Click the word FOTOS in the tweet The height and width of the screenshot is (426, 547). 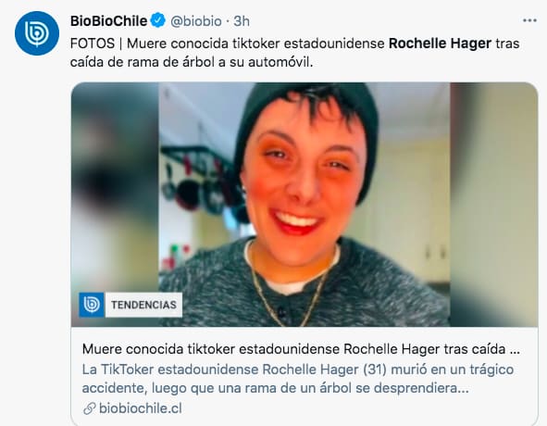(x=93, y=44)
